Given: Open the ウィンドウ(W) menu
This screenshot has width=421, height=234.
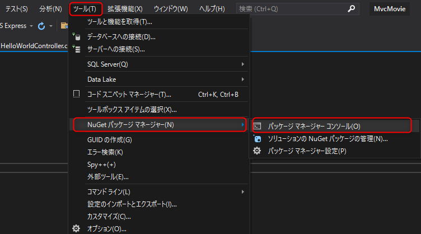Looking at the screenshot, I should click(171, 9).
